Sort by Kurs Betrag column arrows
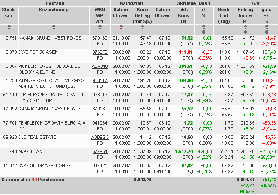This screenshot has height=195, width=278. (x=143, y=27)
